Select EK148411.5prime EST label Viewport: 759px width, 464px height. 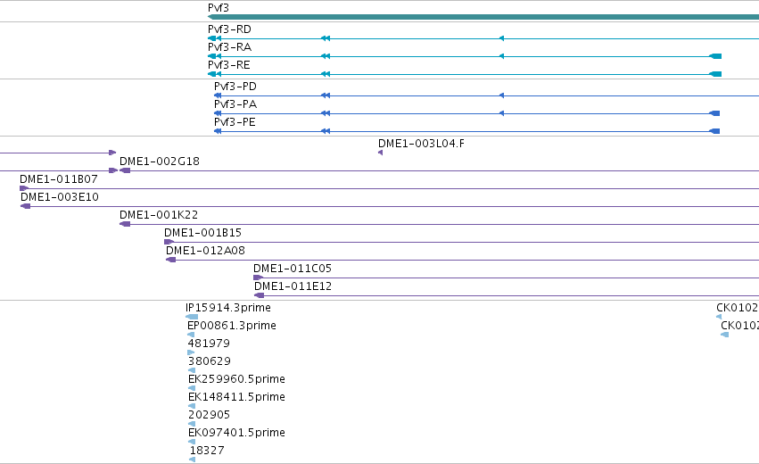(236, 398)
